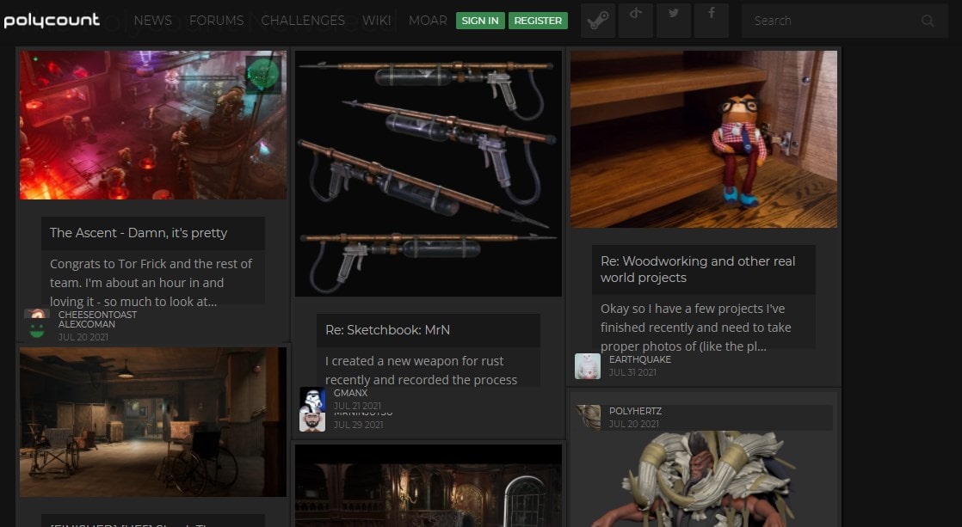Click the SIGN IN button
This screenshot has height=527, width=962.
[x=479, y=20]
